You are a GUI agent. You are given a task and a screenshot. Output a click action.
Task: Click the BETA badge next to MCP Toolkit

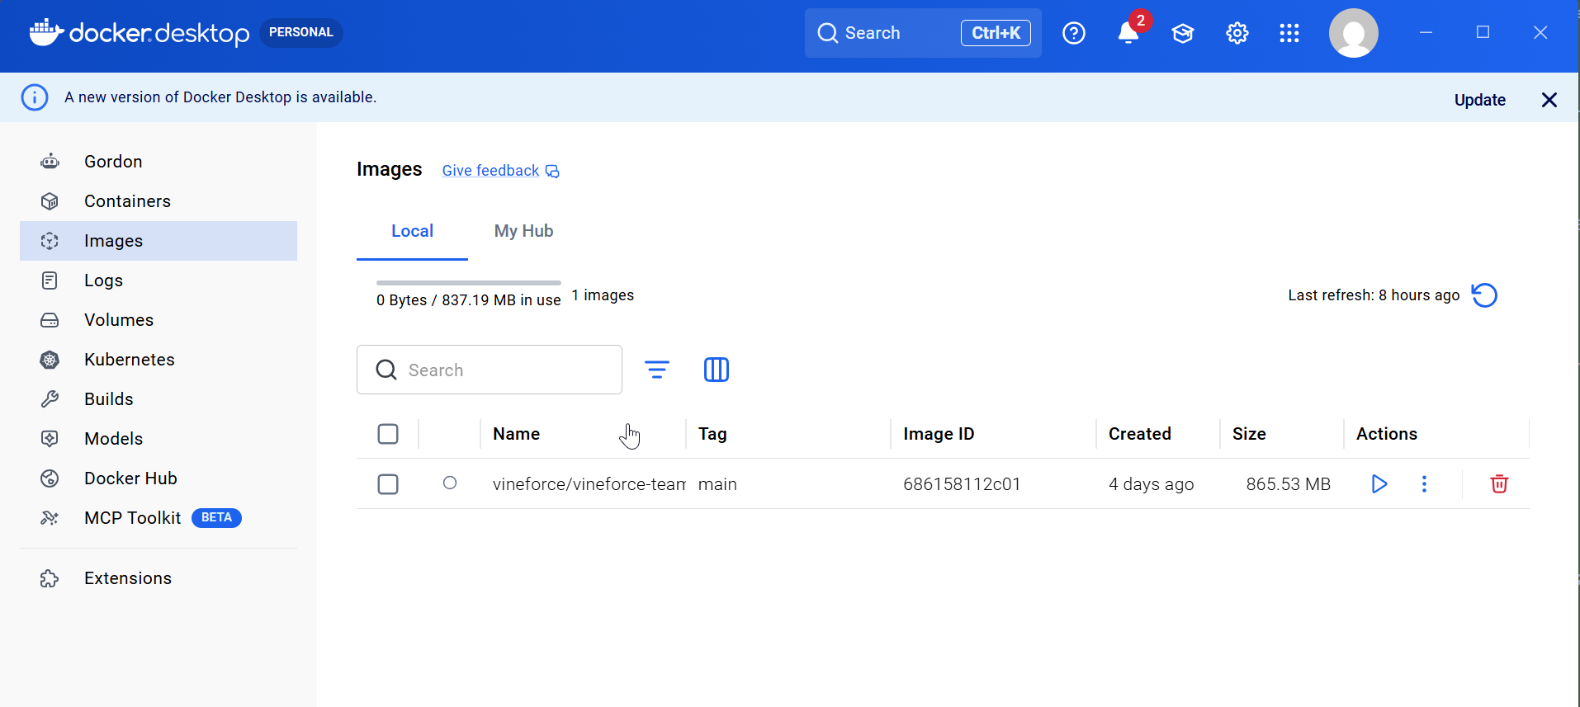click(216, 517)
